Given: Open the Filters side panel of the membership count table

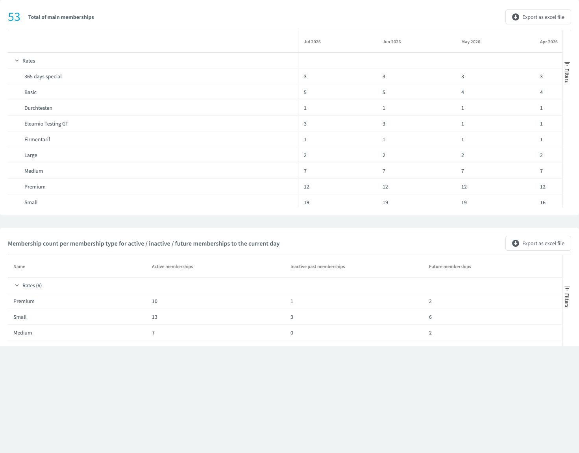Looking at the screenshot, I should click(x=567, y=297).
